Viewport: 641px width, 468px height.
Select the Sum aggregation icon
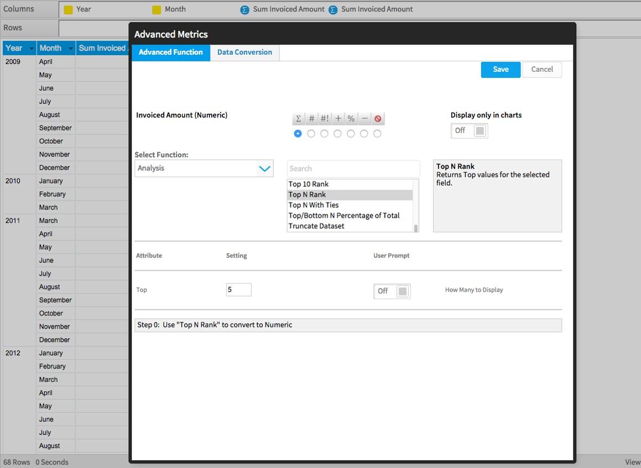[x=299, y=118]
